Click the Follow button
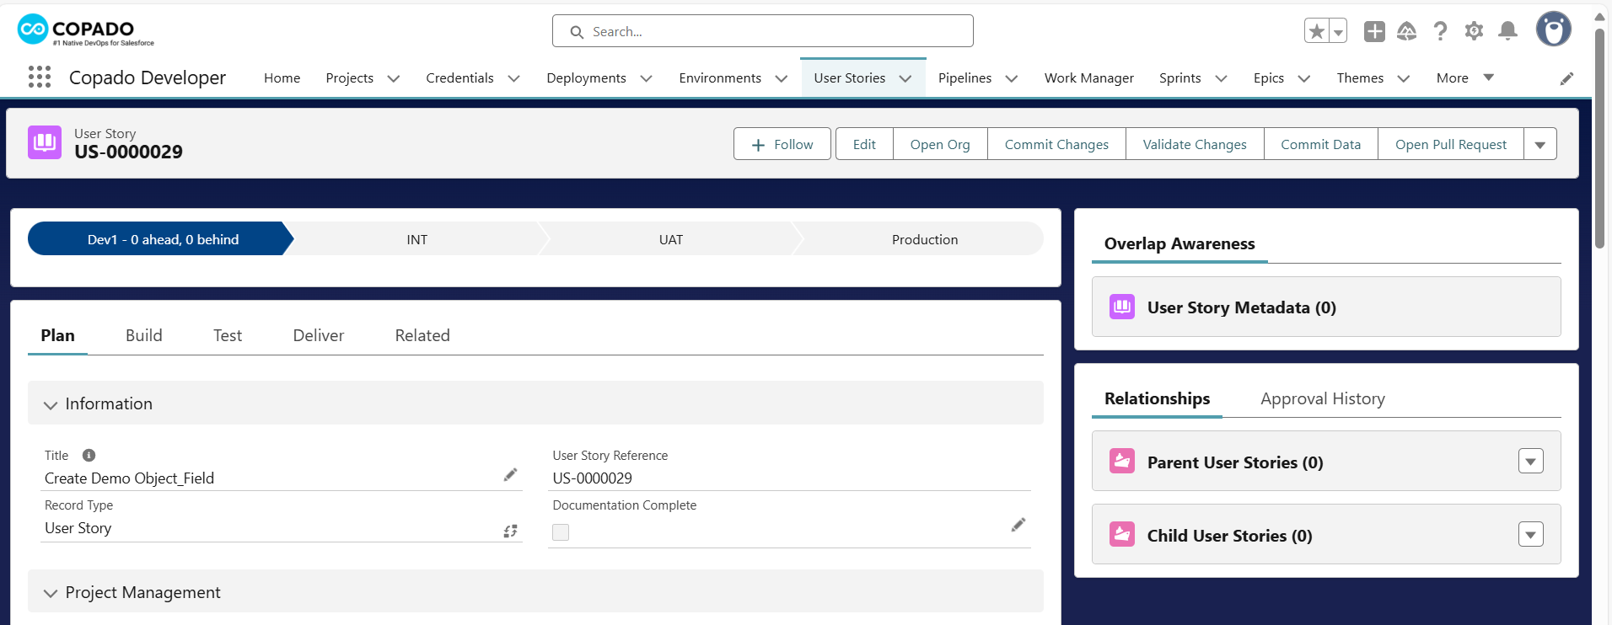This screenshot has height=625, width=1612. point(782,144)
